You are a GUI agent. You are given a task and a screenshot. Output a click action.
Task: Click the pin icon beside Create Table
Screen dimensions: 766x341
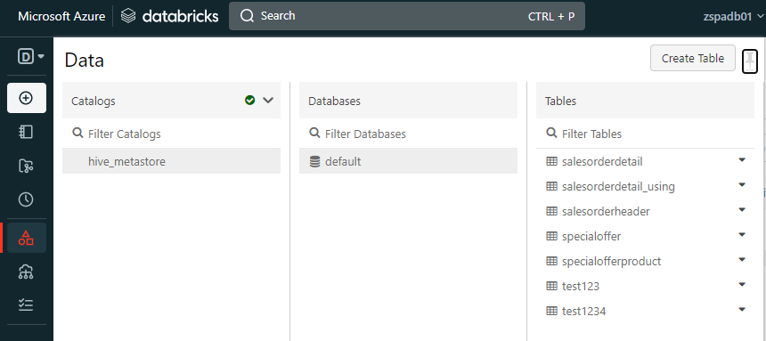750,61
